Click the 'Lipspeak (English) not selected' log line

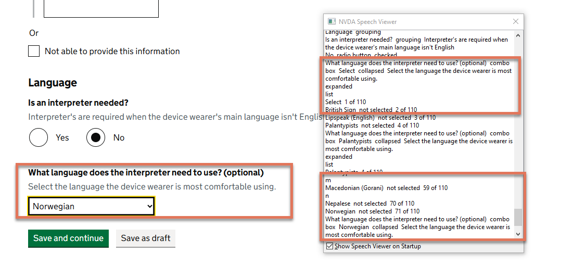point(372,118)
